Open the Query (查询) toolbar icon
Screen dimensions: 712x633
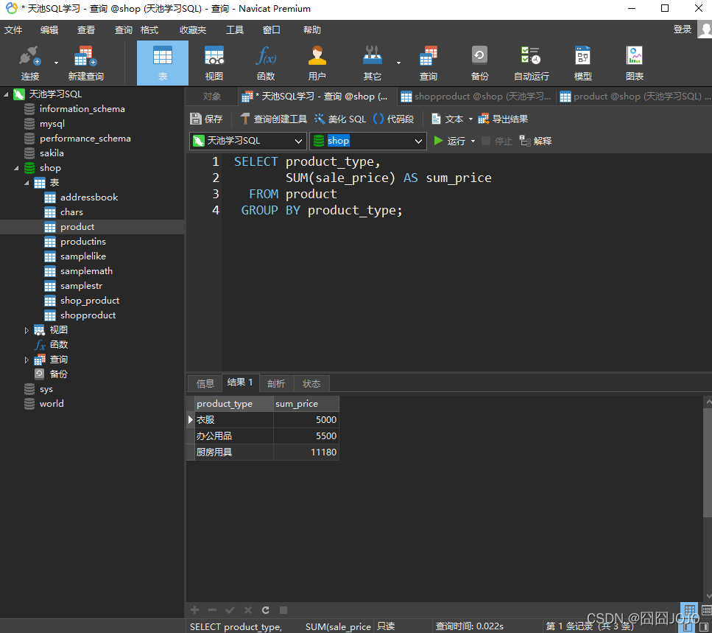(429, 63)
